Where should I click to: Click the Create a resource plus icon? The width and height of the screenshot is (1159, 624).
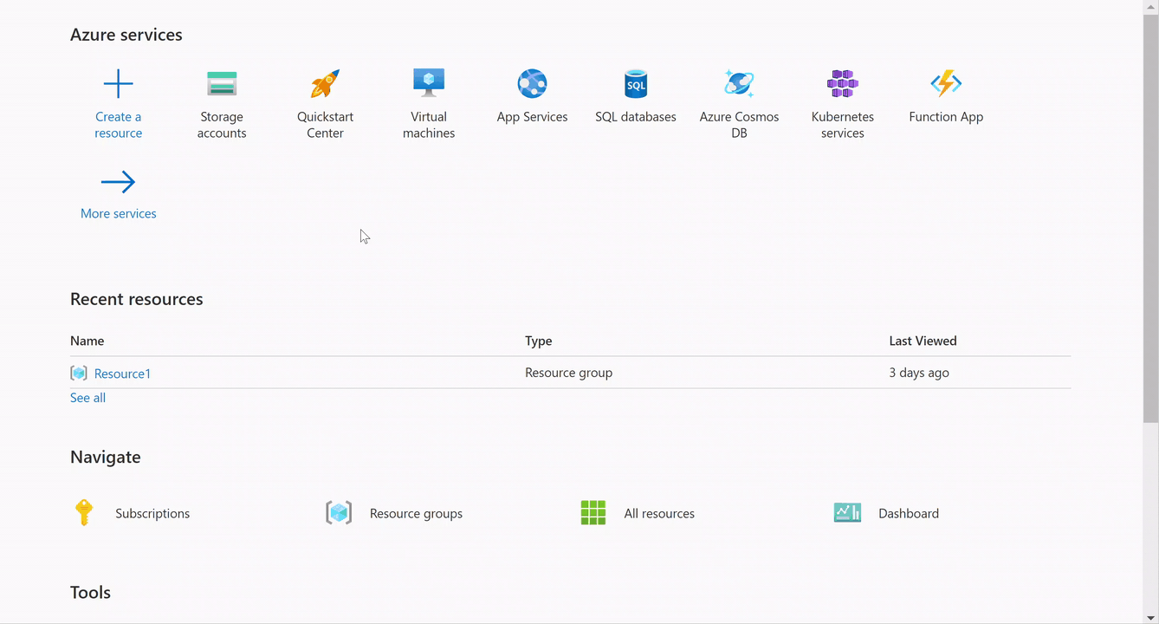click(118, 84)
